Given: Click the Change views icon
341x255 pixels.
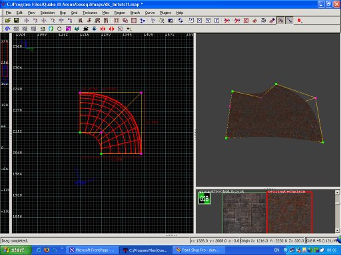Looking at the screenshot, I should tap(153, 21).
